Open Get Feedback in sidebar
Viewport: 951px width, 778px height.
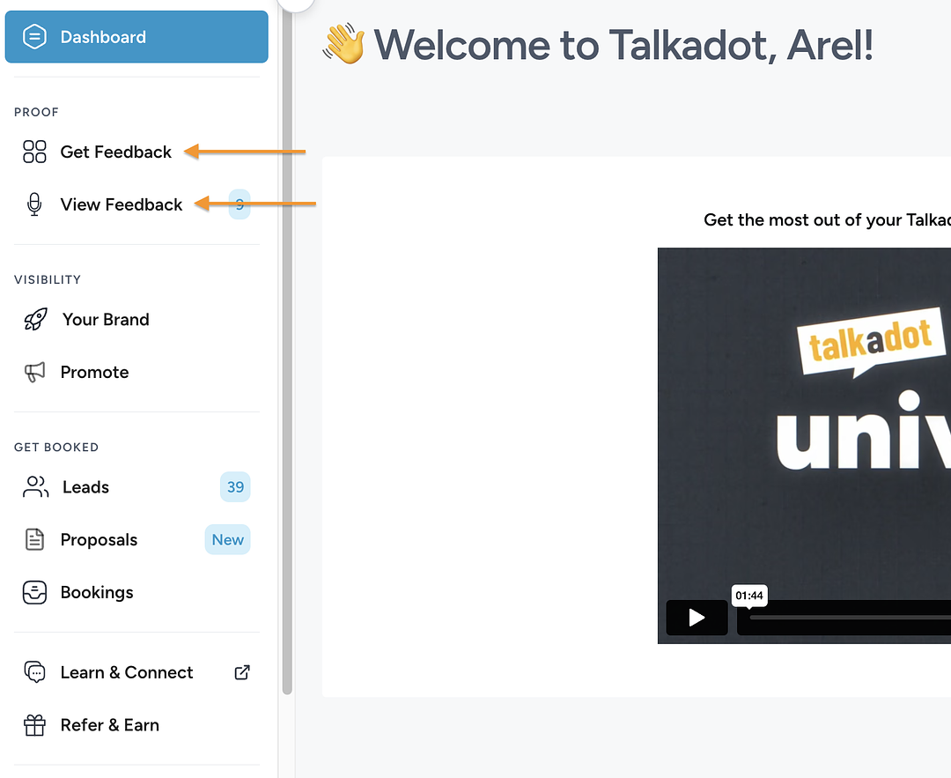116,152
